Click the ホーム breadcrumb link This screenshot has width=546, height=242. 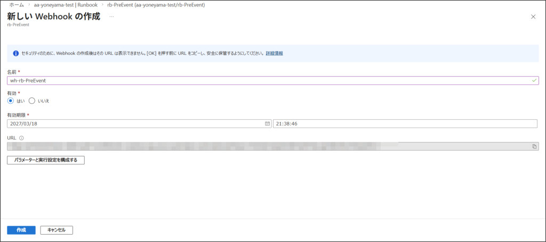[17, 5]
